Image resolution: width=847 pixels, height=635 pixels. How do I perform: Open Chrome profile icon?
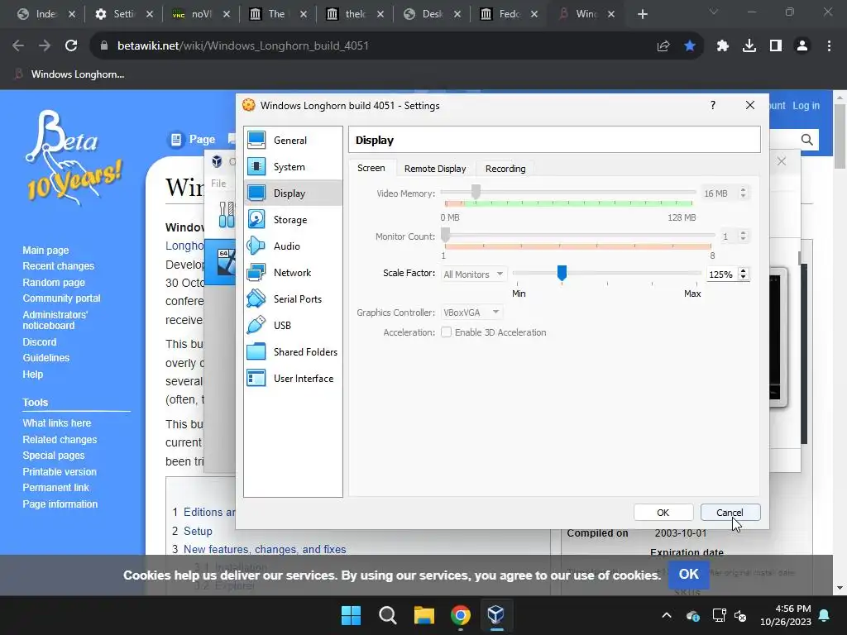[802, 46]
